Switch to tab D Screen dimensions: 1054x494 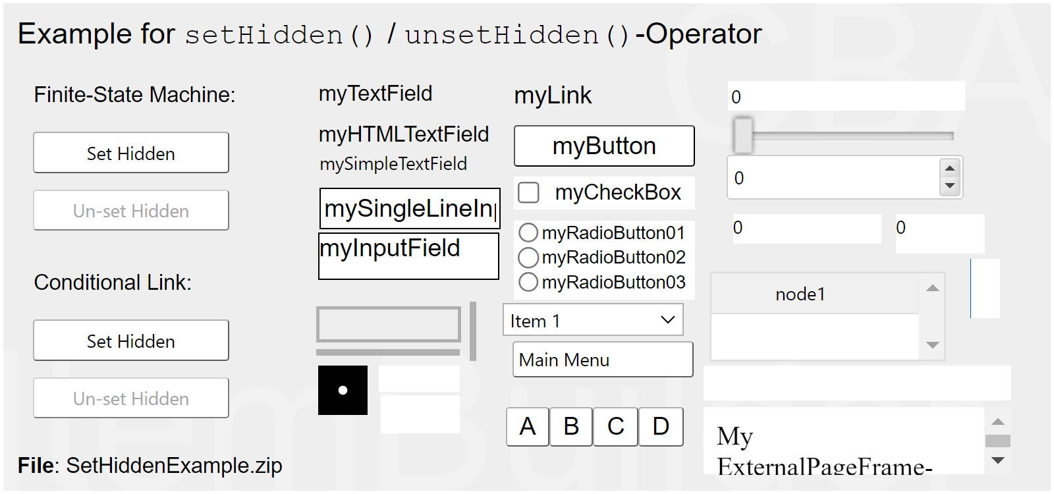[x=661, y=427]
